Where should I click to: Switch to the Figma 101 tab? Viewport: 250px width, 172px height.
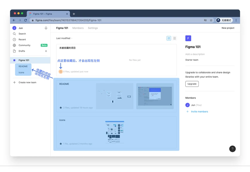[62, 28]
